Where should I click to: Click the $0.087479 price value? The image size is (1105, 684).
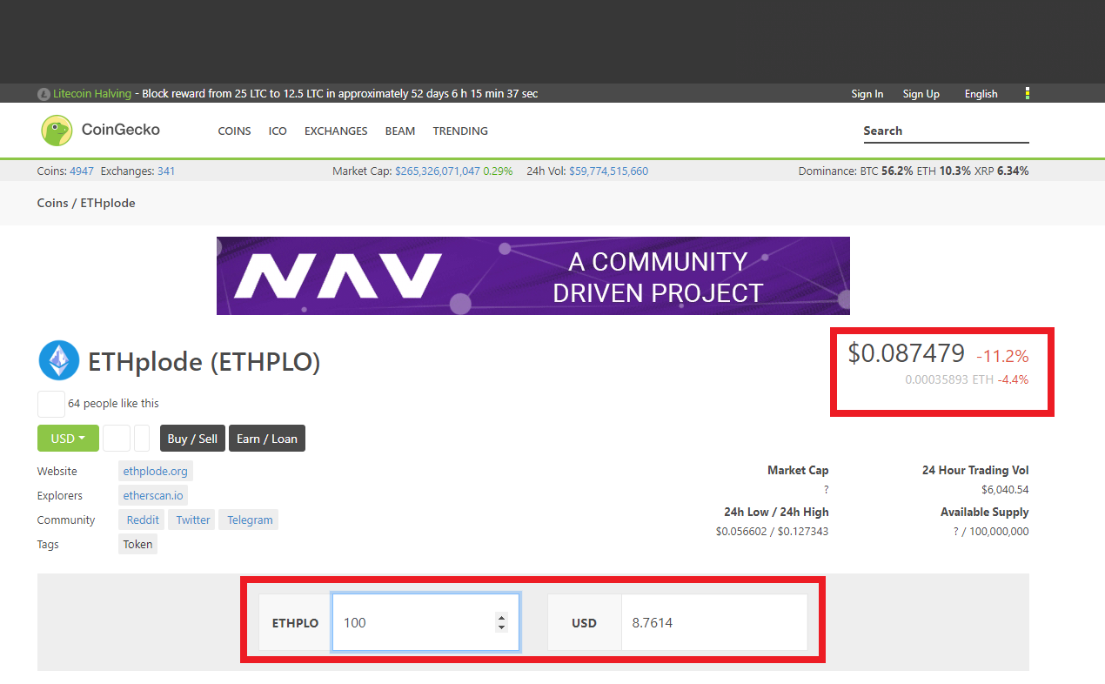coord(907,353)
